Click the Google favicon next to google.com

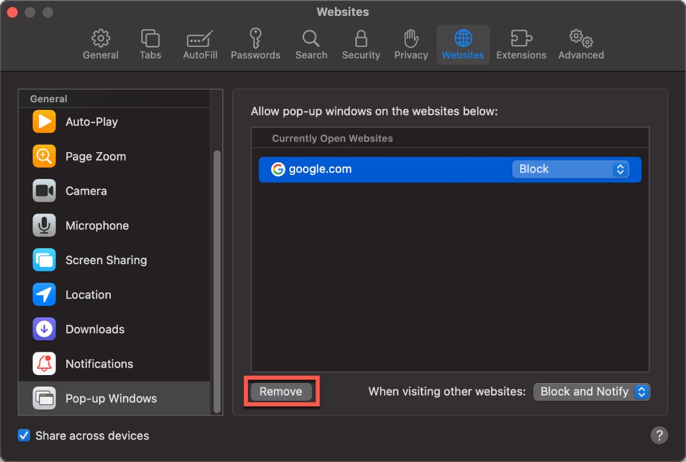coord(278,169)
